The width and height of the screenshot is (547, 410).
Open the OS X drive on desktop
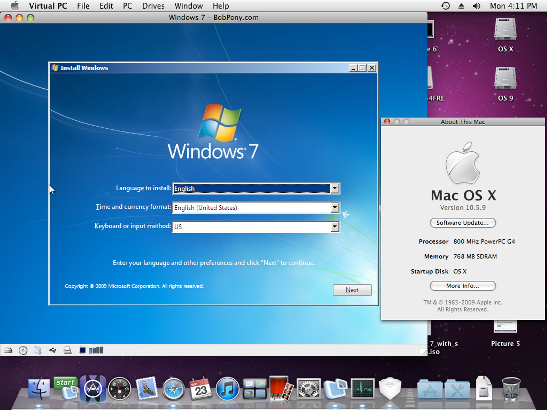(x=505, y=30)
